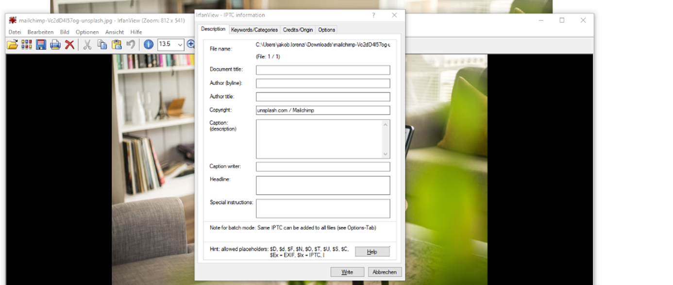Open the Datei menu
The height and width of the screenshot is (285, 673).
pos(15,32)
